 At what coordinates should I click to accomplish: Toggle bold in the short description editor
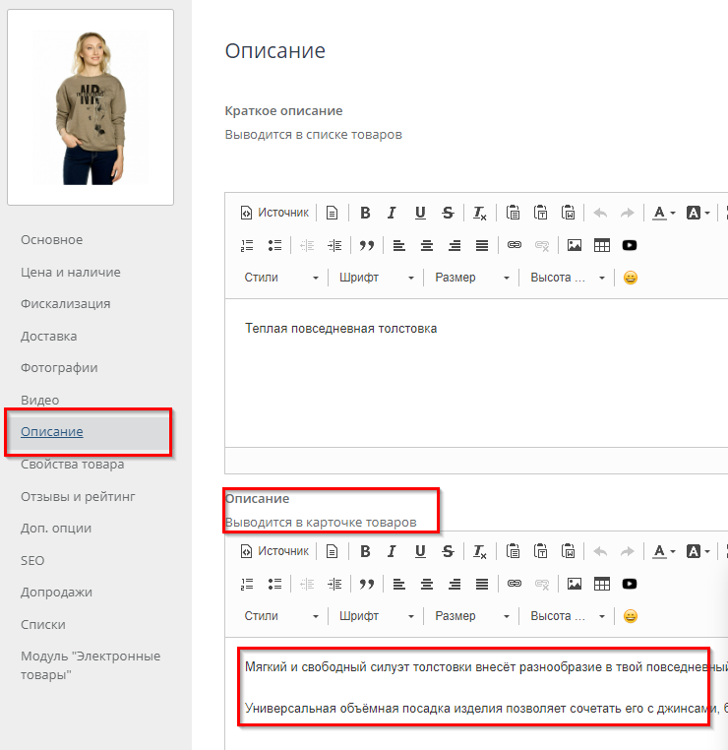pyautogui.click(x=365, y=213)
